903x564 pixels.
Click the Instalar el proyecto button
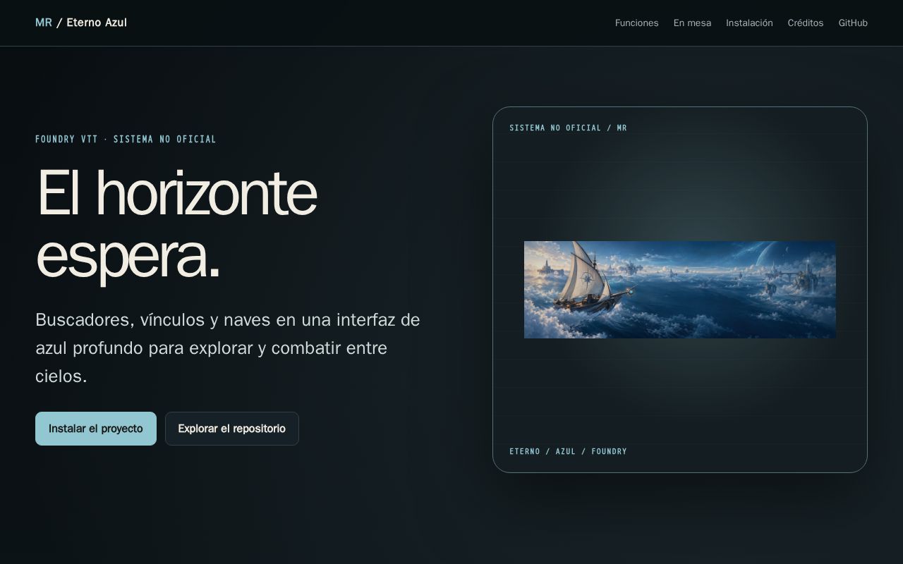pyautogui.click(x=96, y=429)
